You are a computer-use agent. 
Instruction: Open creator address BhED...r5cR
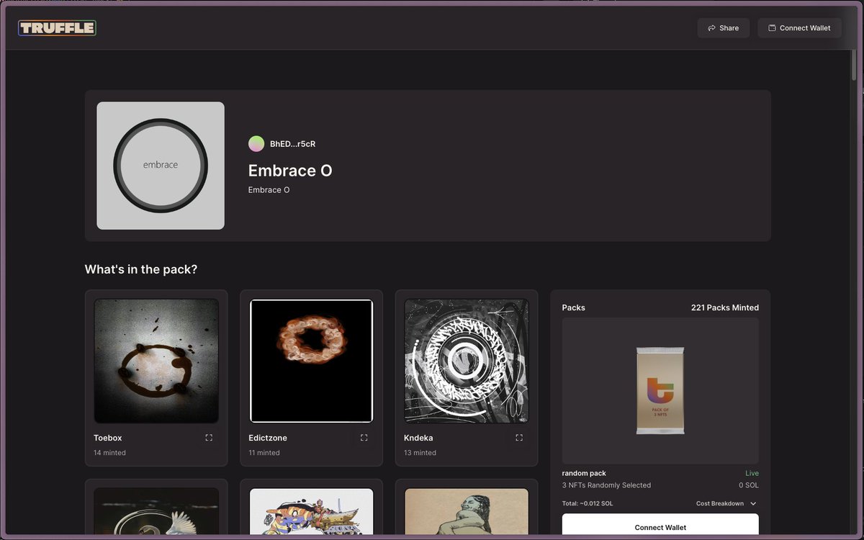292,144
